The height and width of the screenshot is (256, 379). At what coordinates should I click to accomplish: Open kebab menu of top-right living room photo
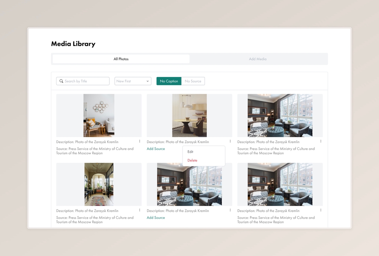(x=321, y=141)
